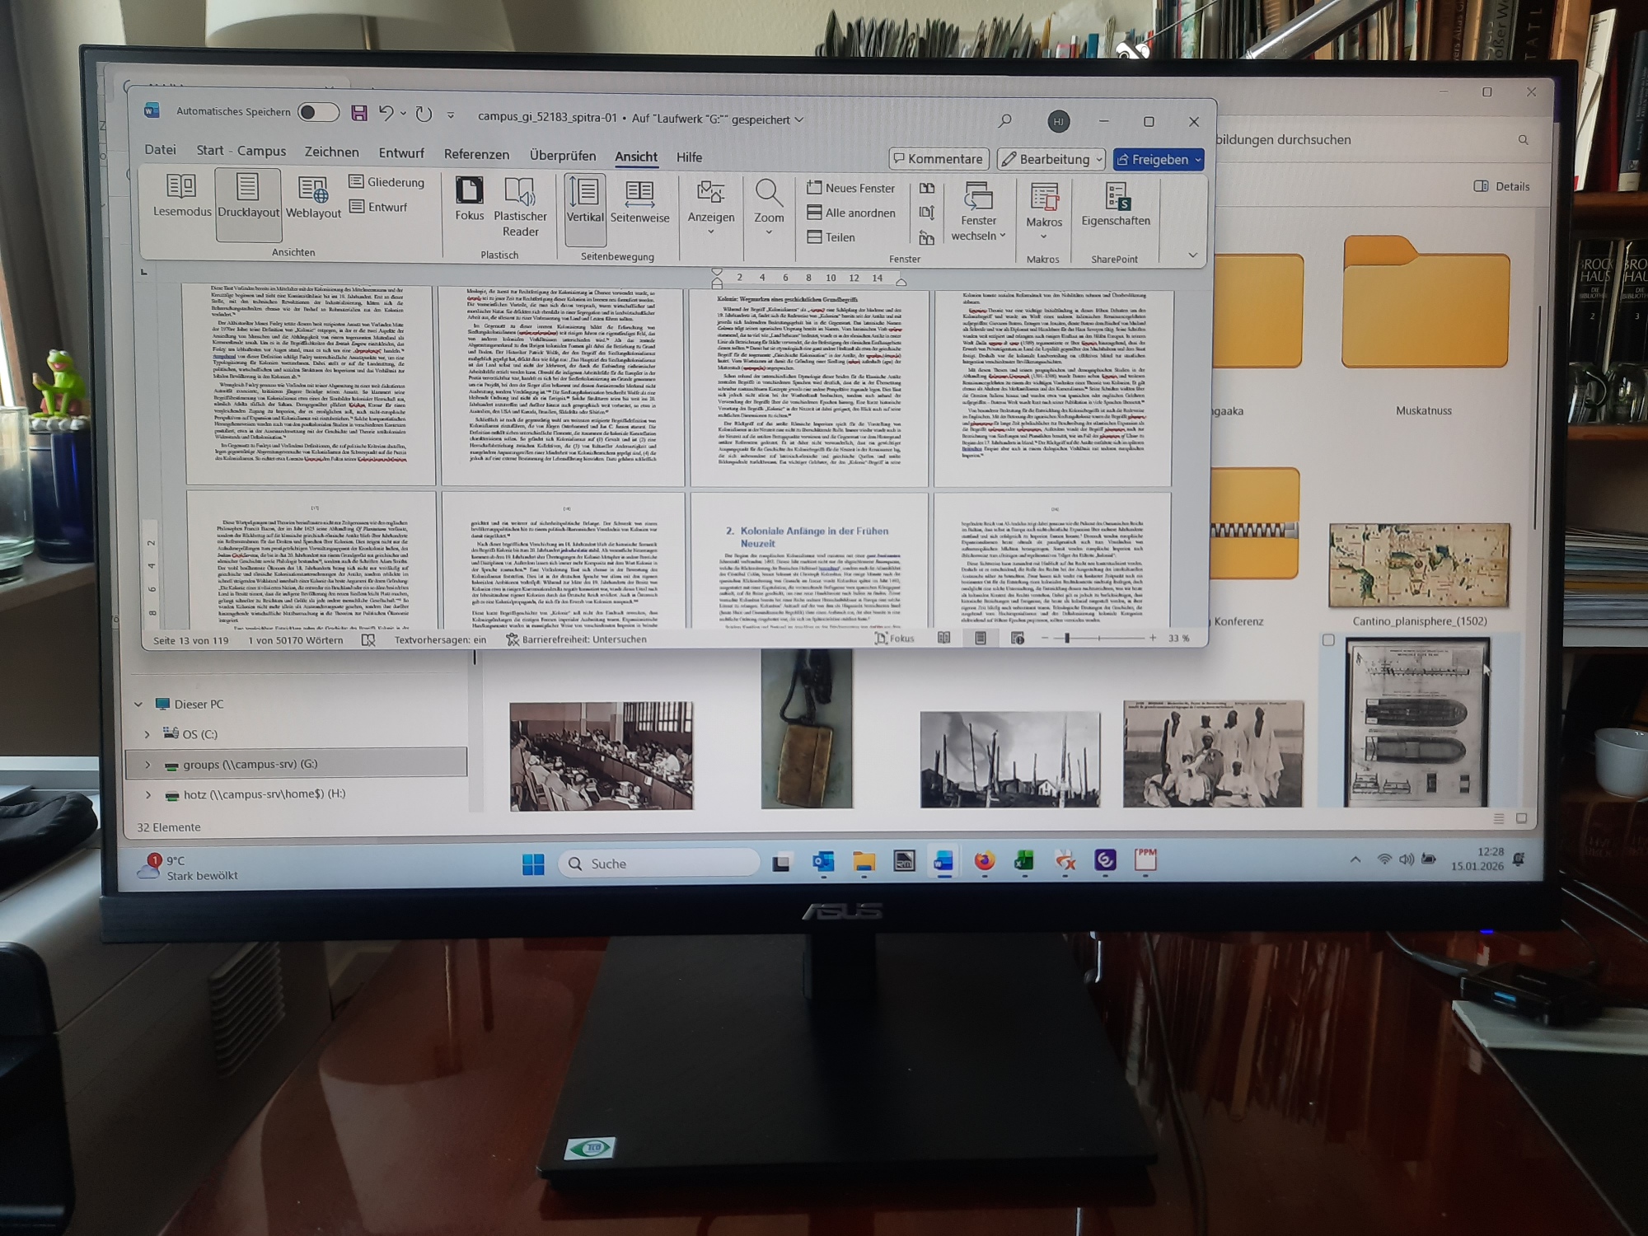Activate Fokus mode in ribbon
This screenshot has height=1236, width=1648.
(469, 198)
